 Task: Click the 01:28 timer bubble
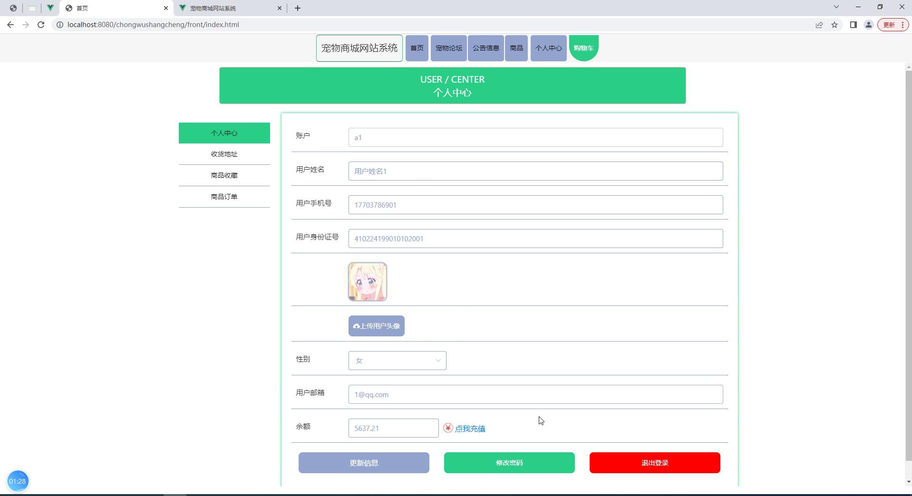18,481
